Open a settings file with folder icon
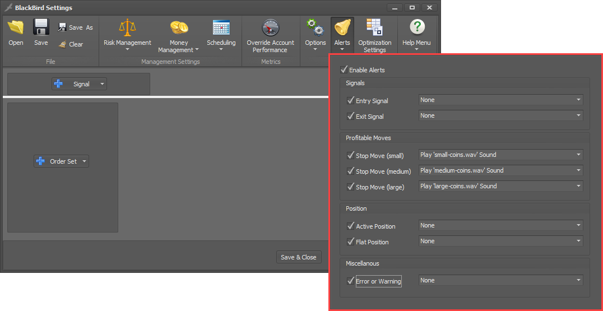Image resolution: width=603 pixels, height=311 pixels. (16, 27)
